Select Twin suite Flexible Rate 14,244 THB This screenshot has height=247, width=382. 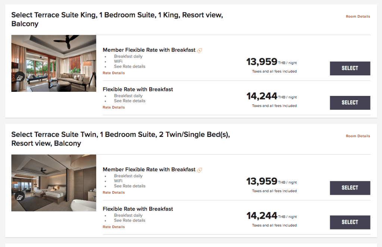(350, 222)
